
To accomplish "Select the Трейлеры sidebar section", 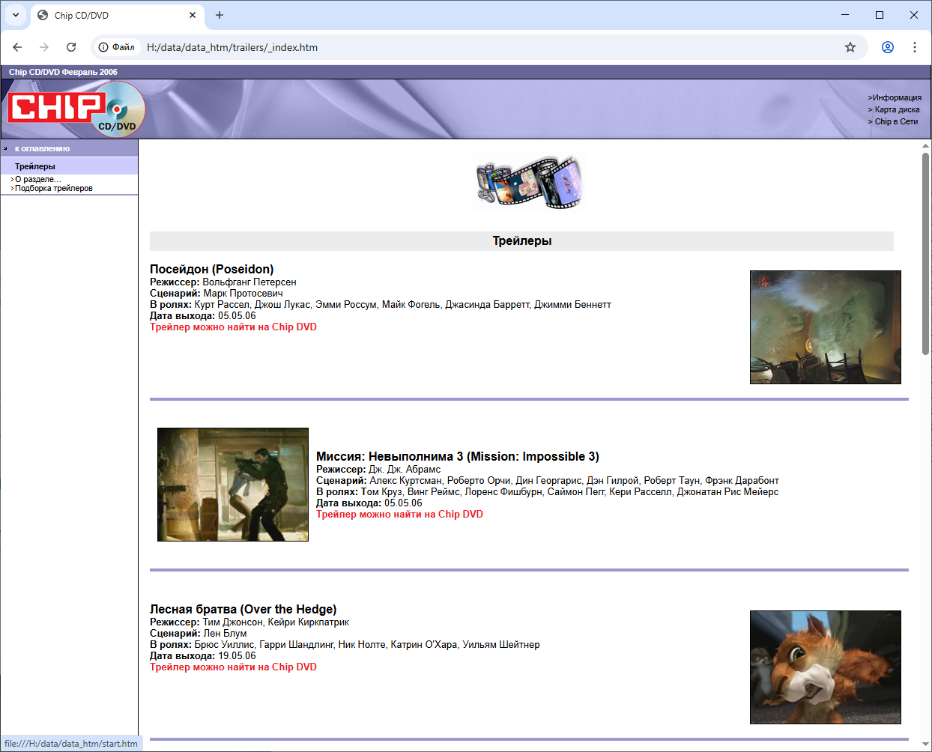I will [x=35, y=166].
